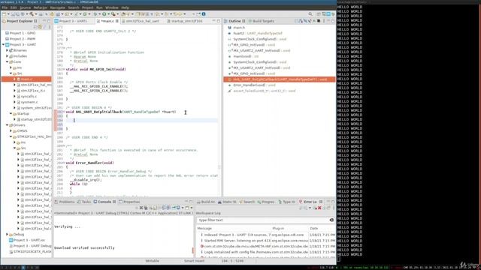Viewport: 481px width, 270px height.
Task: Click Open Perspective icon
Action: 319,14
